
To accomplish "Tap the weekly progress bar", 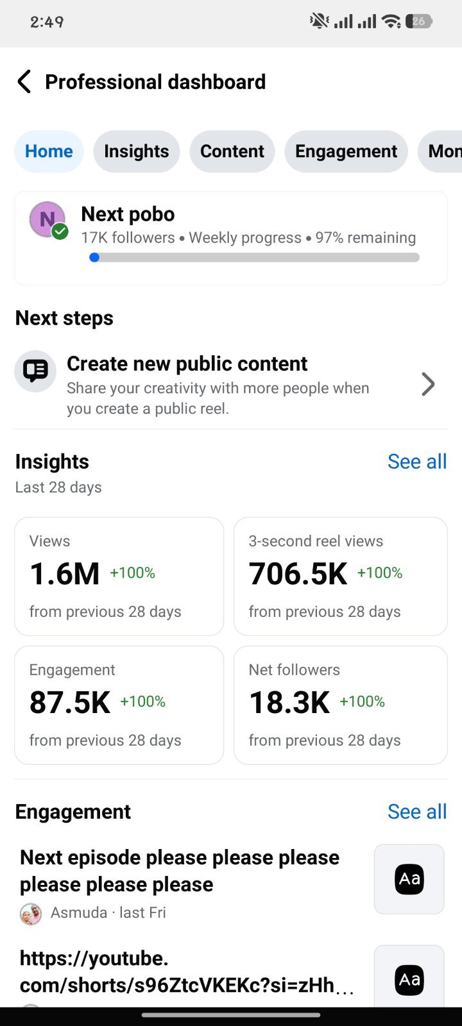I will 255,258.
